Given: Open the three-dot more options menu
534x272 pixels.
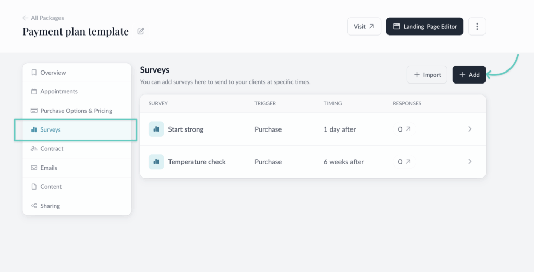Looking at the screenshot, I should tap(477, 27).
